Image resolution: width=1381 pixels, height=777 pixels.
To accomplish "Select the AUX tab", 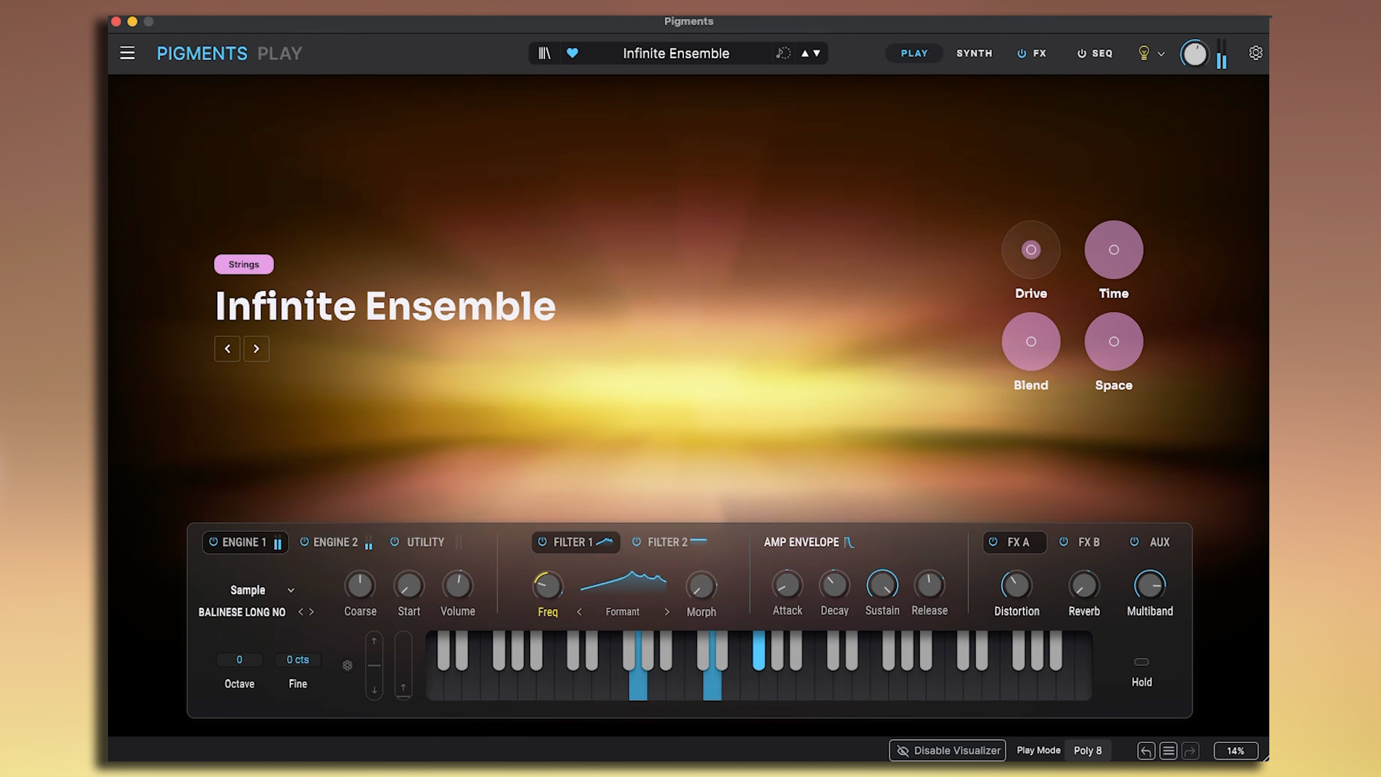I will [x=1159, y=542].
